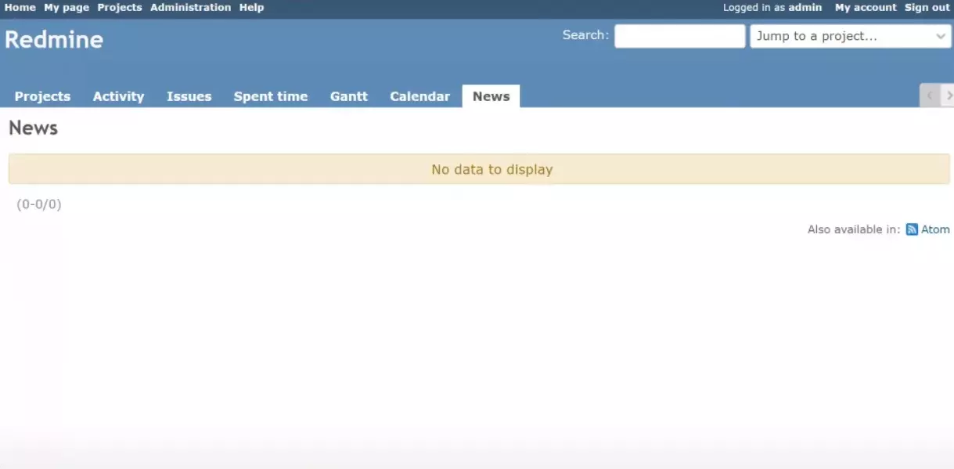View the Spent time tab
954x469 pixels.
tap(270, 96)
